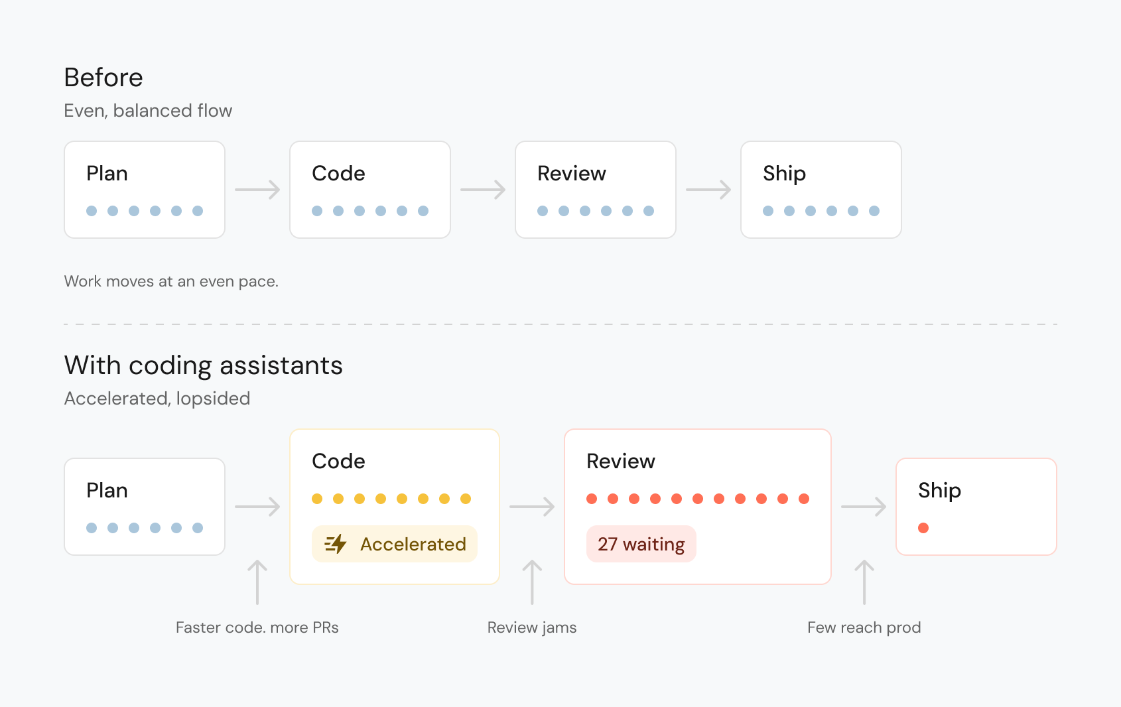
Task: Click the last red dot in the Review card
Action: click(x=804, y=499)
